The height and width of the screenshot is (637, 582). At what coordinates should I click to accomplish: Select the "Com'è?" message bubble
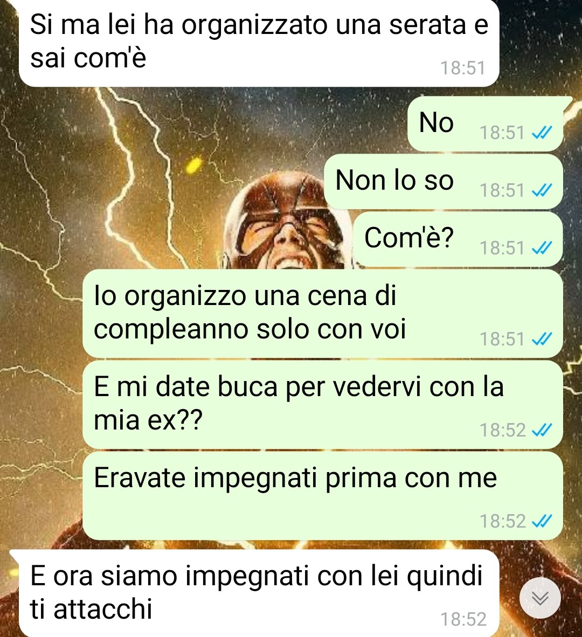click(x=458, y=239)
